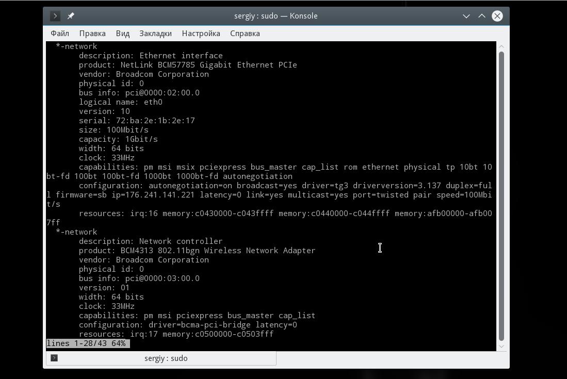This screenshot has height=379, width=567.
Task: Click the 'size: 100Mbit/s' line
Action: click(114, 130)
